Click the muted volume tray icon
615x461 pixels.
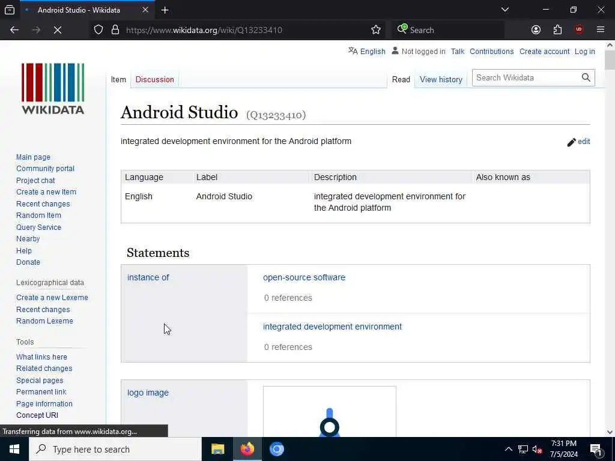(x=537, y=450)
